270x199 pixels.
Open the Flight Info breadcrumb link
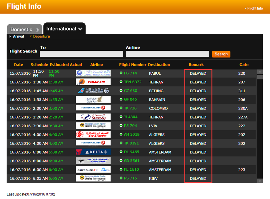tap(255, 9)
